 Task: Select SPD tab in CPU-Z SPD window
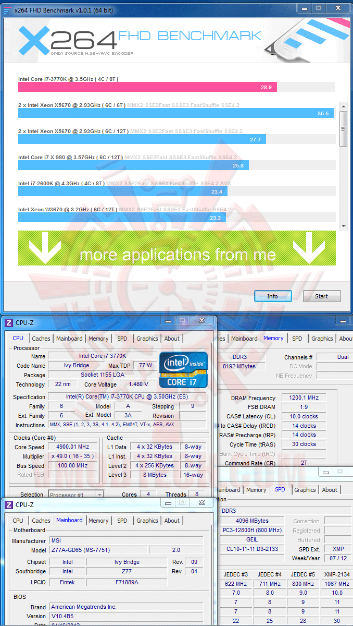click(x=280, y=489)
